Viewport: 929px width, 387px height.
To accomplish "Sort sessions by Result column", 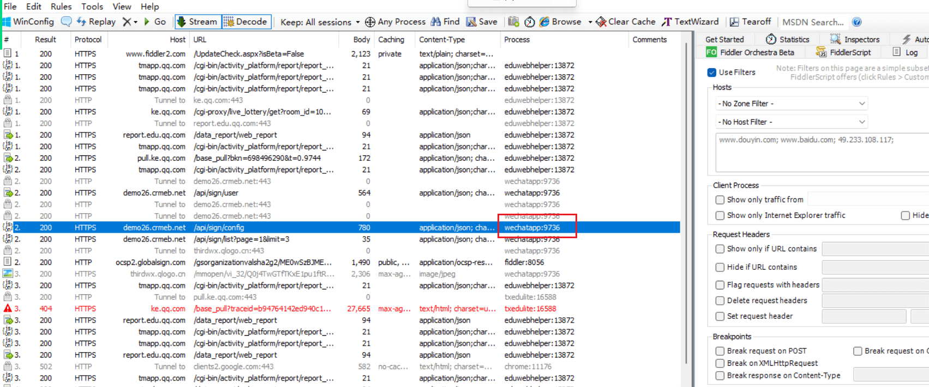I will [46, 39].
